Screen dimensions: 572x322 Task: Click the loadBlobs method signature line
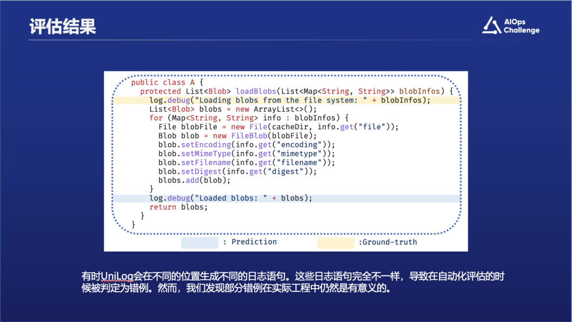click(x=297, y=91)
